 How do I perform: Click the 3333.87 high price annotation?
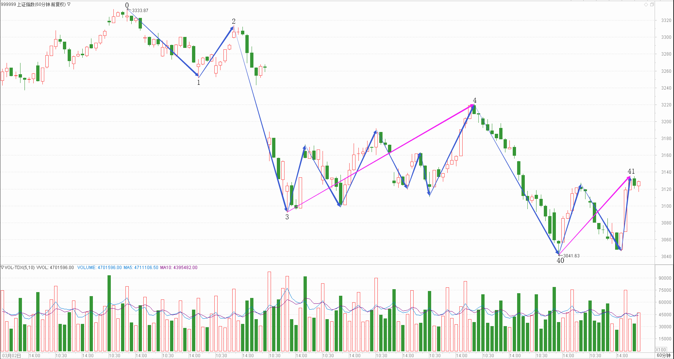pos(140,11)
